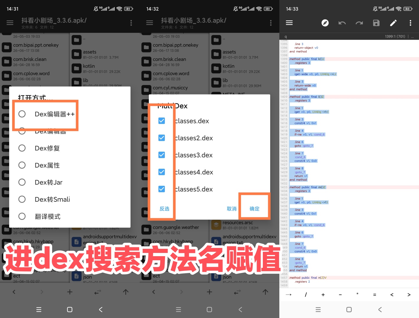The image size is (419, 318).
Task: Tap 取消 to cancel MultiDex dialog
Action: tap(232, 209)
